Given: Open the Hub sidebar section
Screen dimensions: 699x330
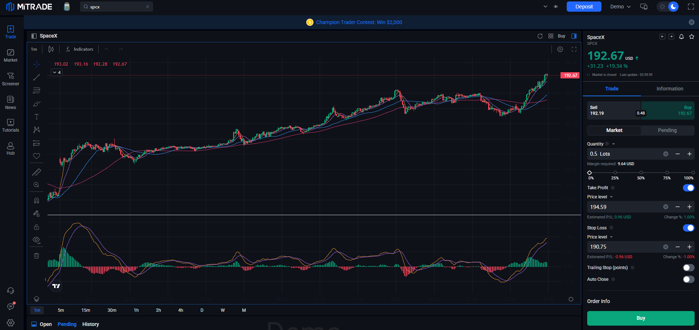Looking at the screenshot, I should 11,148.
